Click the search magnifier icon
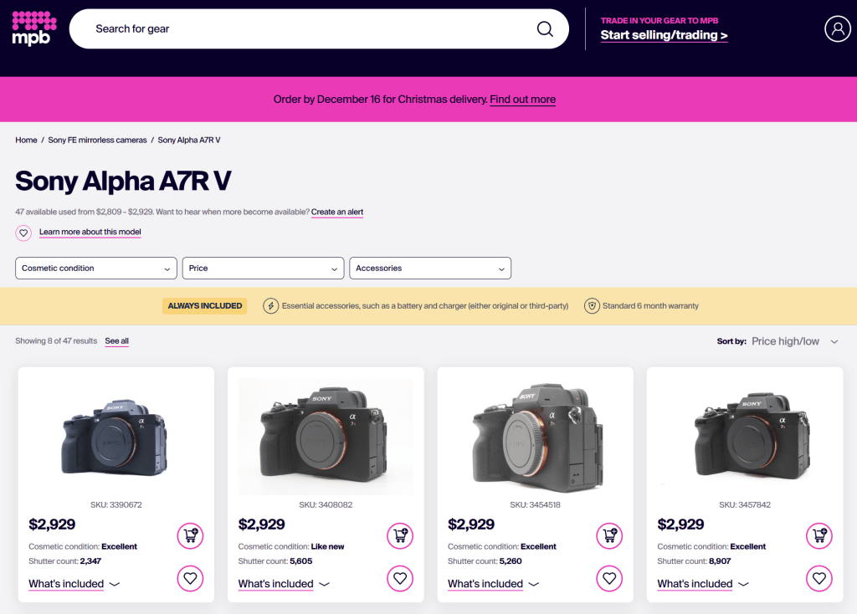Viewport: 857px width, 614px height. pyautogui.click(x=545, y=29)
